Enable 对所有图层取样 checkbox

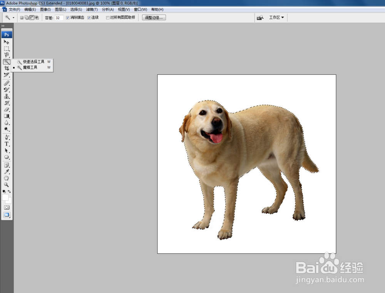[x=108, y=18]
